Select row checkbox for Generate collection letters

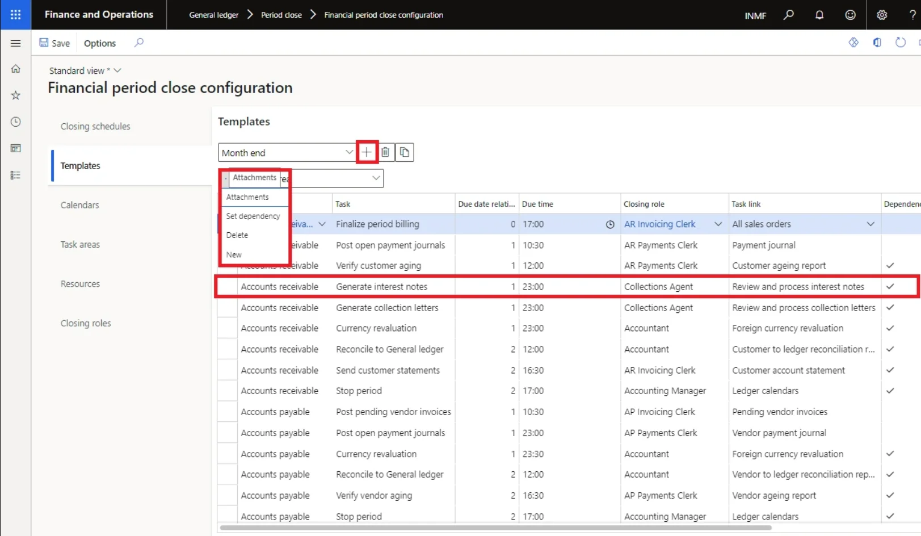tap(227, 308)
